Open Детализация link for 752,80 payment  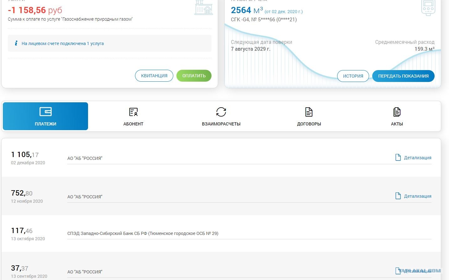tap(417, 196)
